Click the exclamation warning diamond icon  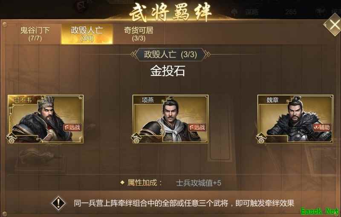tap(58, 203)
